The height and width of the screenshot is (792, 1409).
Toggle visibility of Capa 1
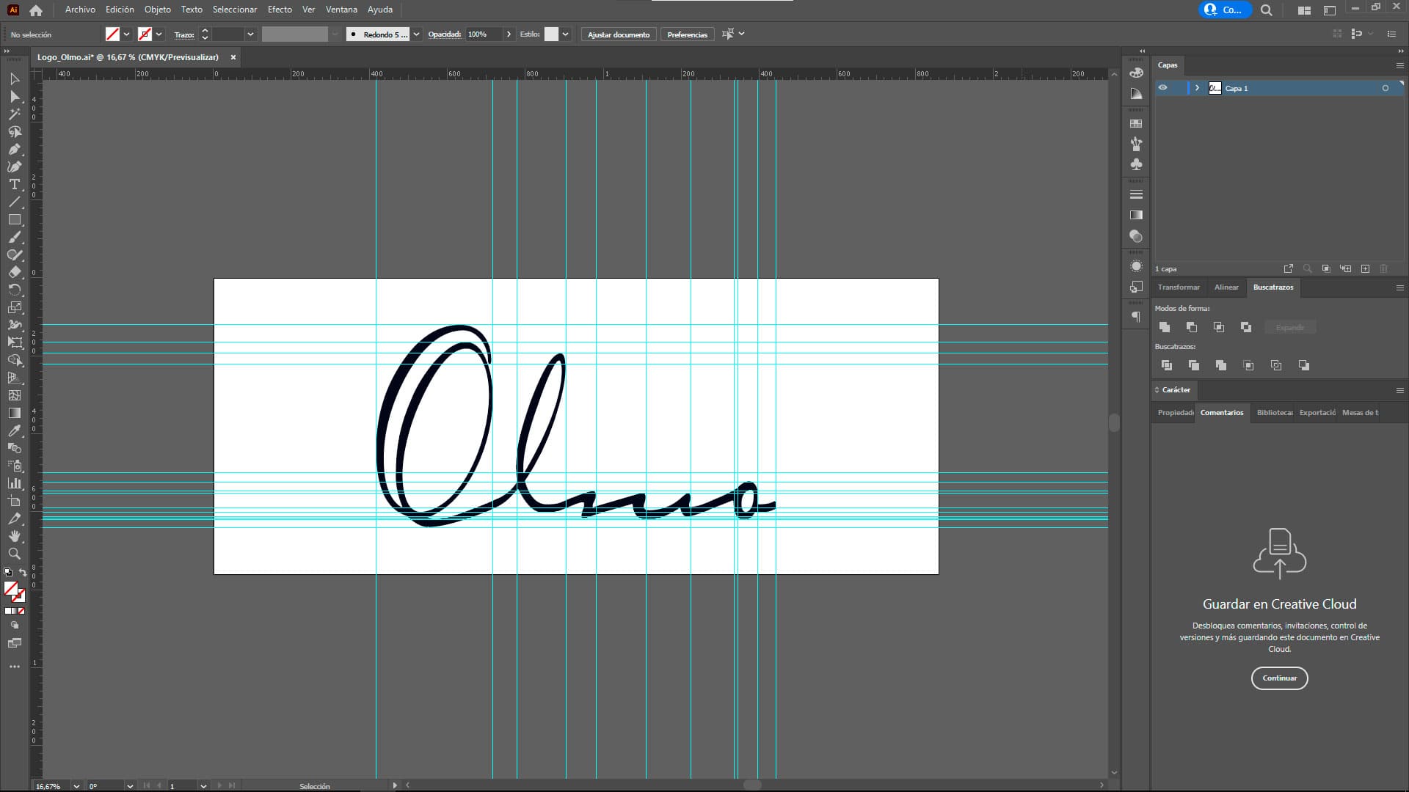(1162, 88)
